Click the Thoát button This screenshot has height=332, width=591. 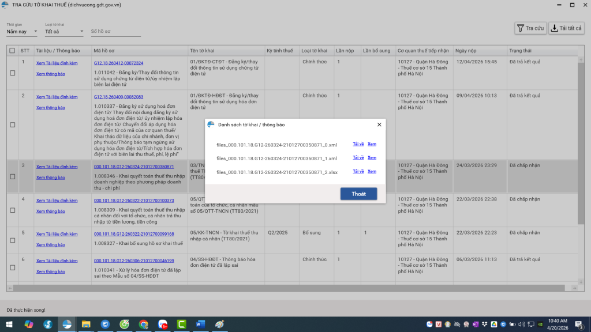[x=358, y=194]
